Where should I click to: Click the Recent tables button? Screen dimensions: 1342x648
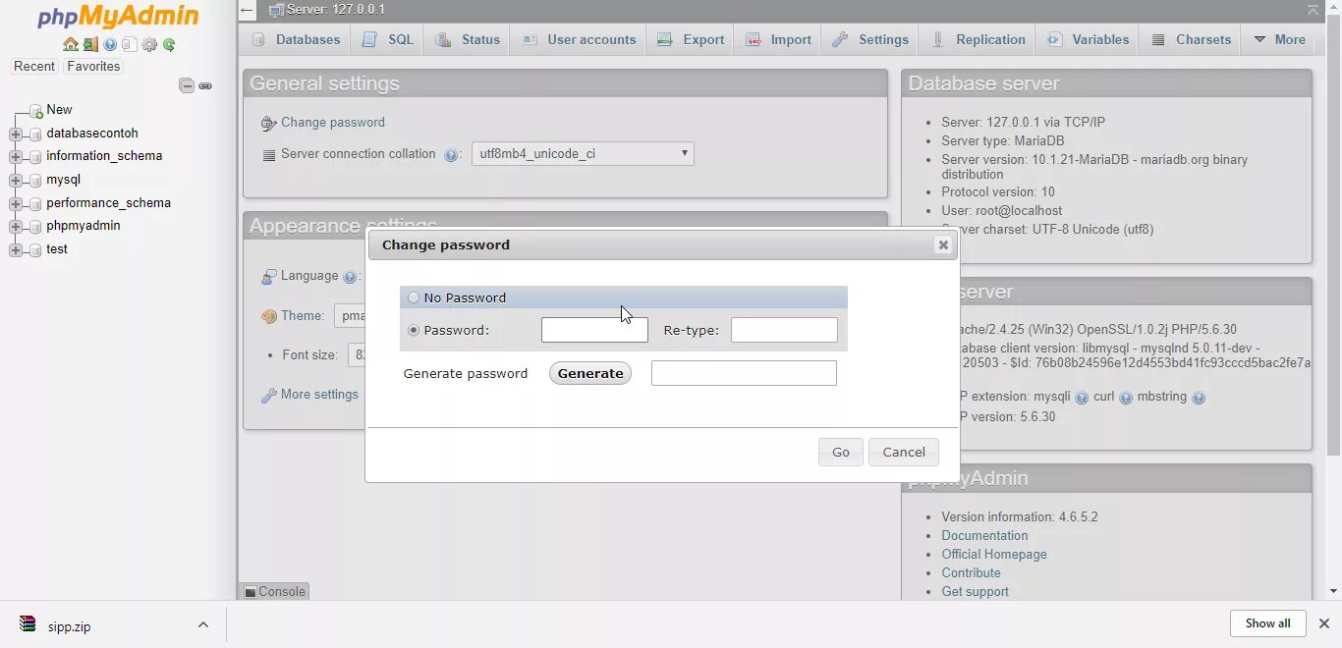[x=34, y=67]
